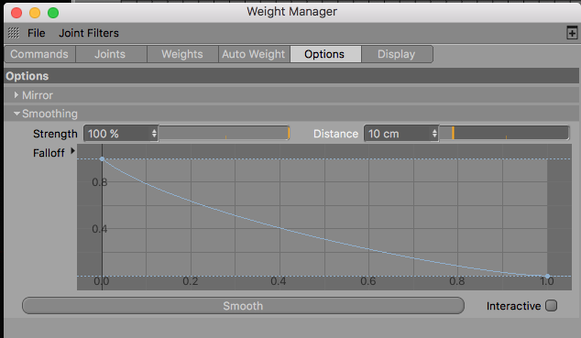This screenshot has width=581, height=338.
Task: Switch to the Auto Weight tab
Action: 254,54
